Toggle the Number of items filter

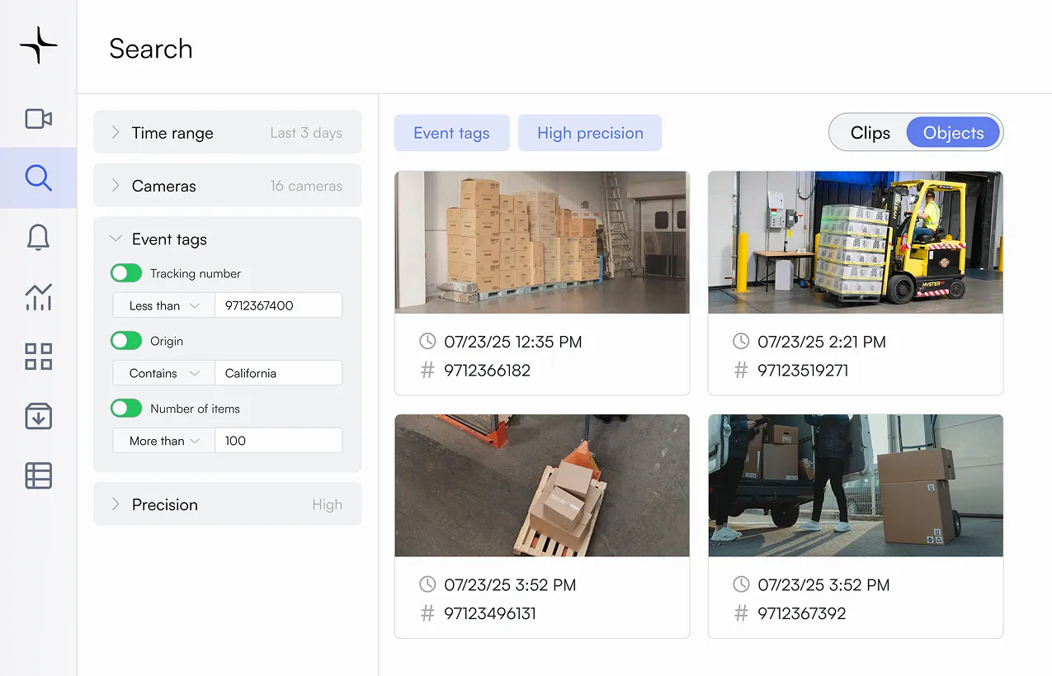pos(126,409)
